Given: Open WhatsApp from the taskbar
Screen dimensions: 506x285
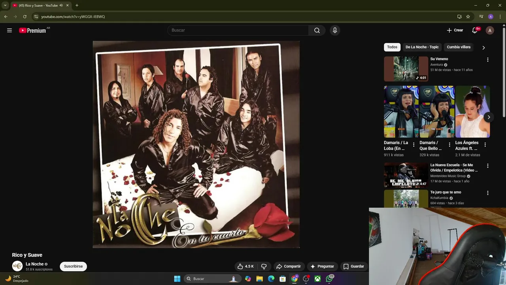Looking at the screenshot, I should click(330, 279).
